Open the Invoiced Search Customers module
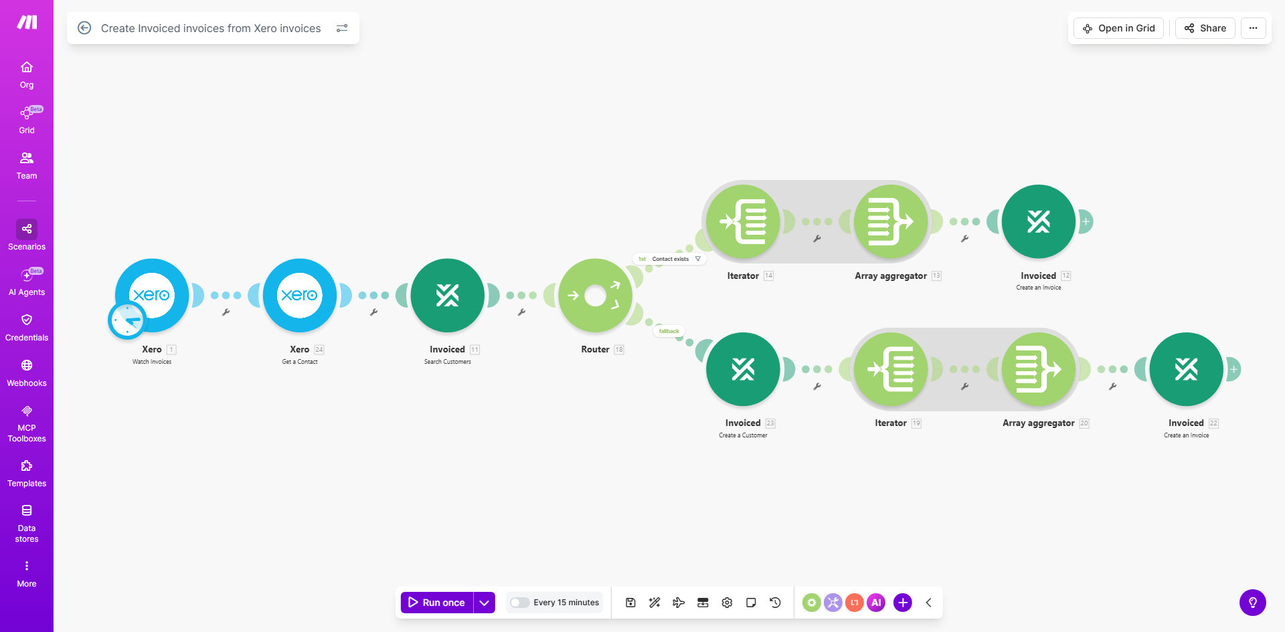This screenshot has width=1285, height=632. [x=448, y=295]
